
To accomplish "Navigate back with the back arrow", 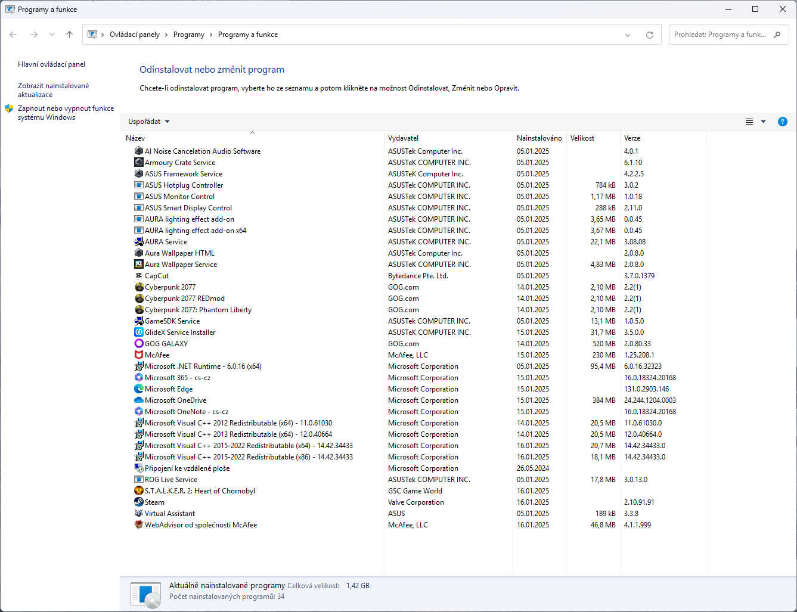I will tap(13, 35).
